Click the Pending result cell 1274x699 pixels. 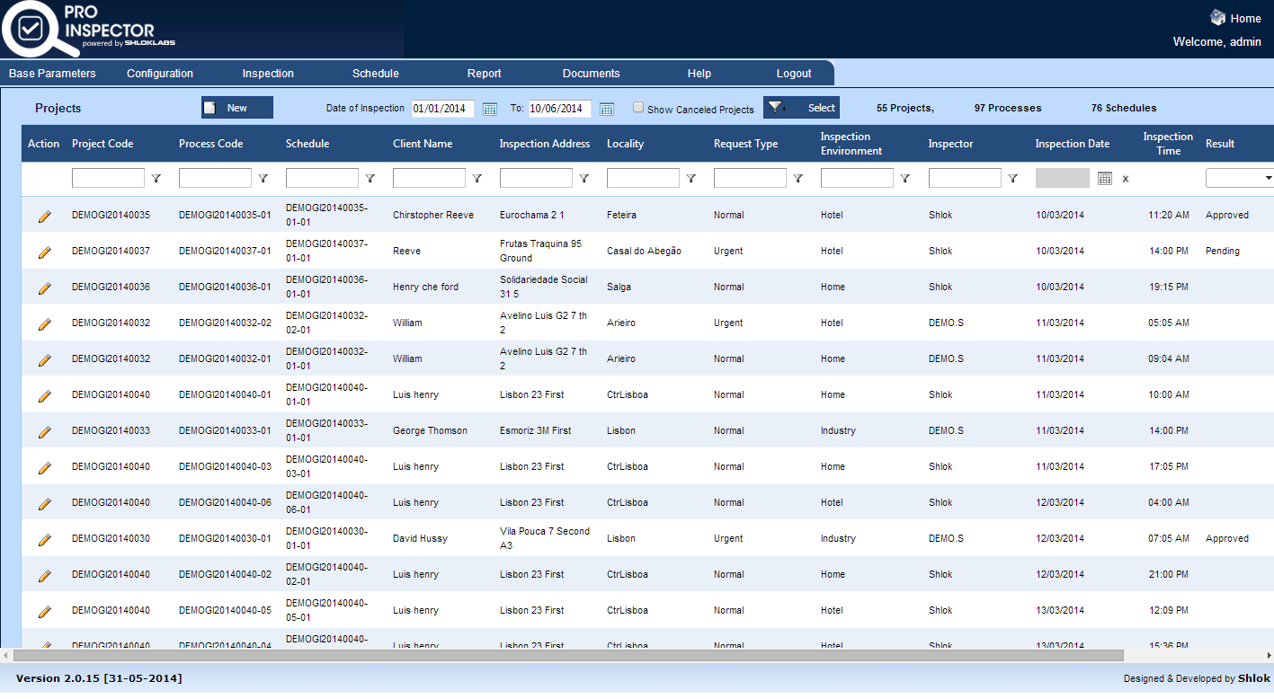pyautogui.click(x=1223, y=252)
